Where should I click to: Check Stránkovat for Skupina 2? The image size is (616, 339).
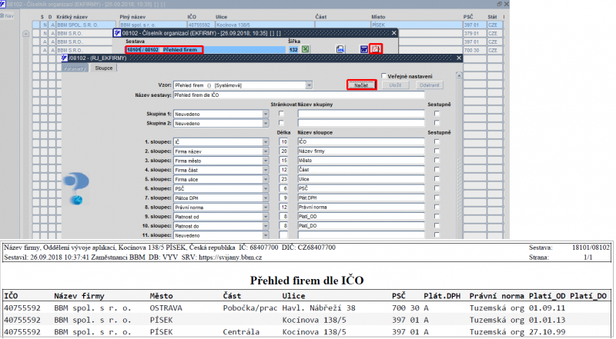pyautogui.click(x=281, y=123)
